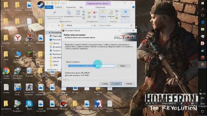Click the pencil draw icon on recording bar
Screen dimensions: 207x116
point(182,104)
